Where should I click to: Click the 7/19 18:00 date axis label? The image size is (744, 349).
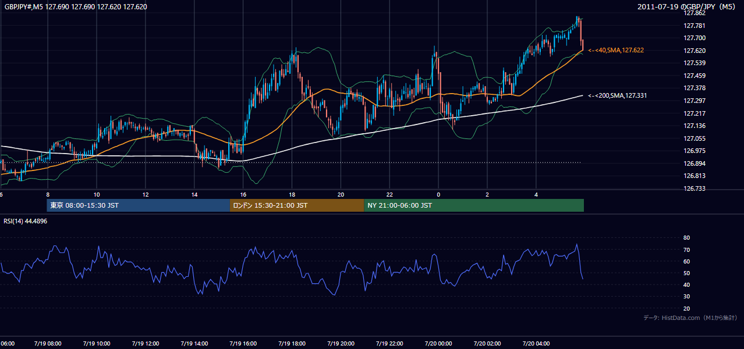pyautogui.click(x=292, y=343)
